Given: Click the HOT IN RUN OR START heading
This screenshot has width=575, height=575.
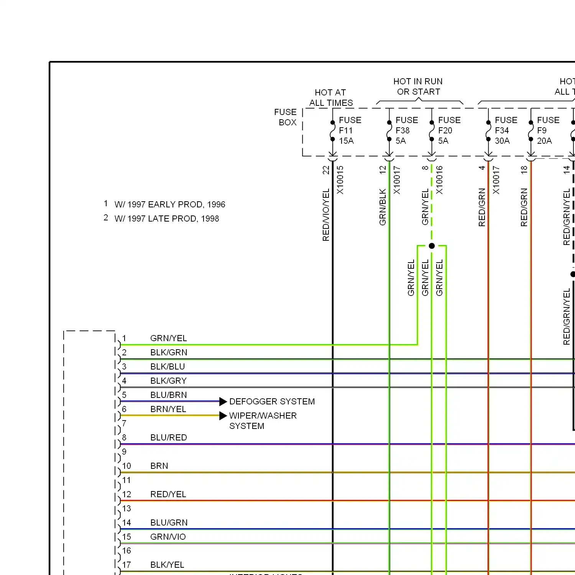Looking at the screenshot, I should tap(418, 87).
